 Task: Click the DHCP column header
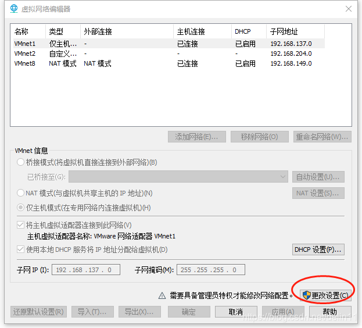[249, 31]
